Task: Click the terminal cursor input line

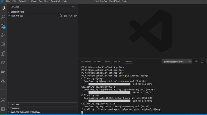Action: pos(82,112)
